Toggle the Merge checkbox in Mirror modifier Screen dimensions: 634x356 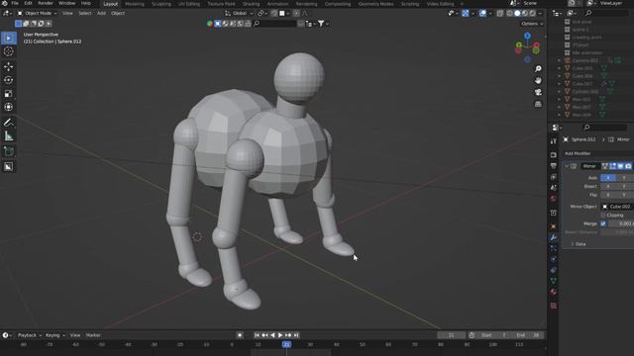tap(603, 223)
